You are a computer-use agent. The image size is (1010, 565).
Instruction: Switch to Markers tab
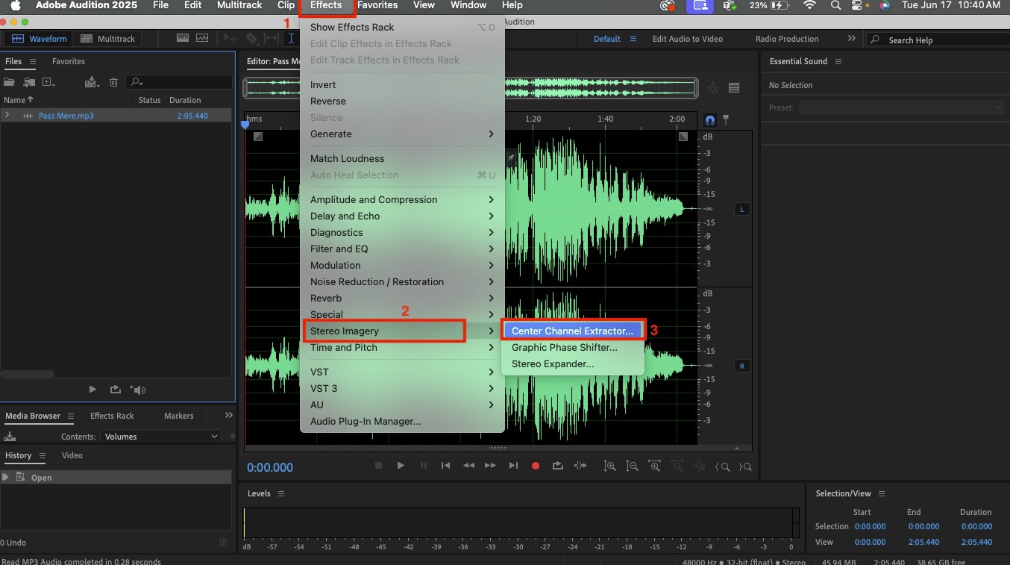(x=178, y=416)
